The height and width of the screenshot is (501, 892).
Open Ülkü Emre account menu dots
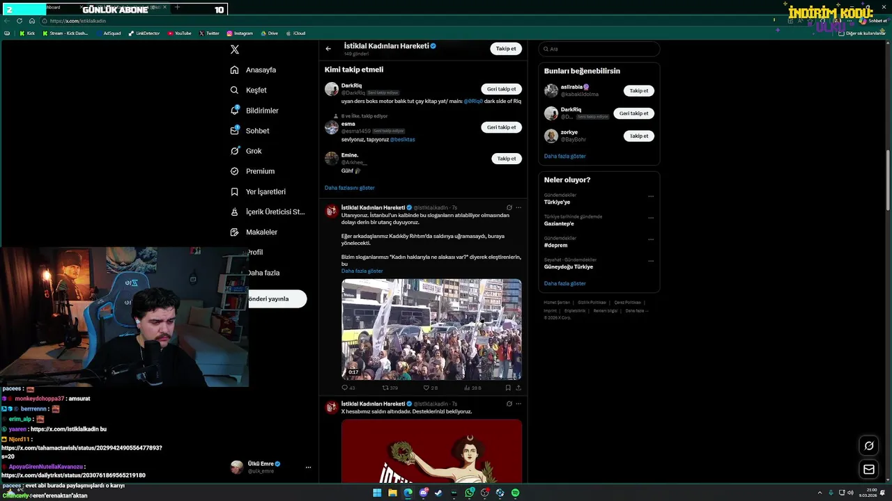[x=308, y=468]
